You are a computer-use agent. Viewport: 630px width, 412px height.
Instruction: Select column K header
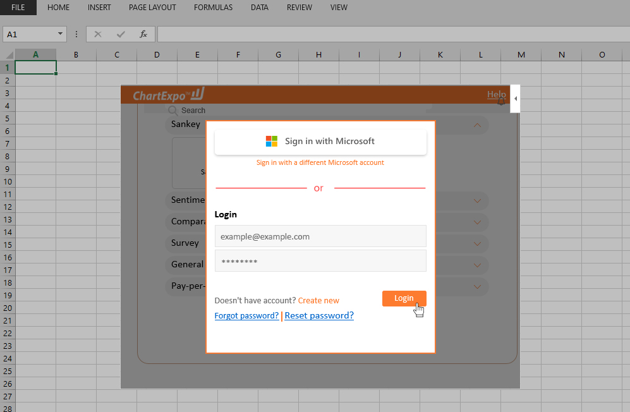pos(440,55)
